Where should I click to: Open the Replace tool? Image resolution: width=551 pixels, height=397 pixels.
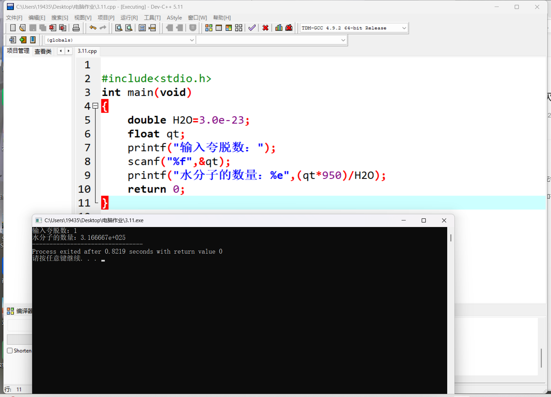(129, 28)
